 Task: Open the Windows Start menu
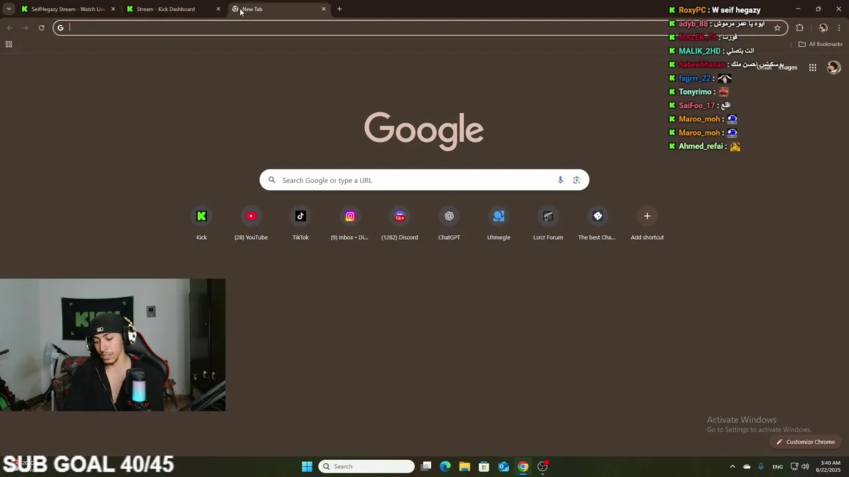pyautogui.click(x=307, y=466)
